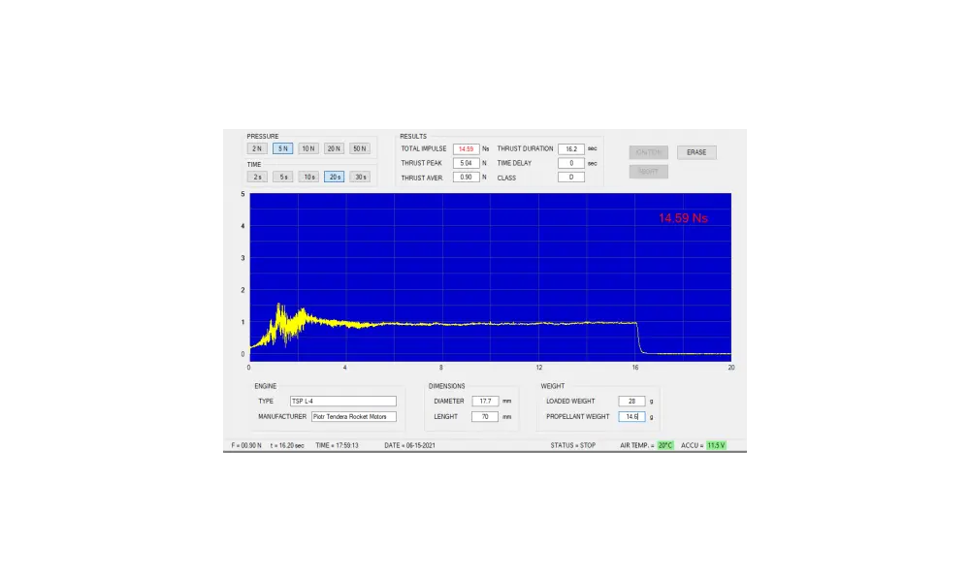
Task: Click the MANUFACTURER input field
Action: [x=354, y=417]
